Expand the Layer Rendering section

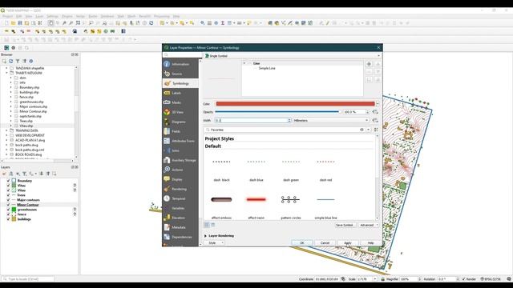pos(205,236)
